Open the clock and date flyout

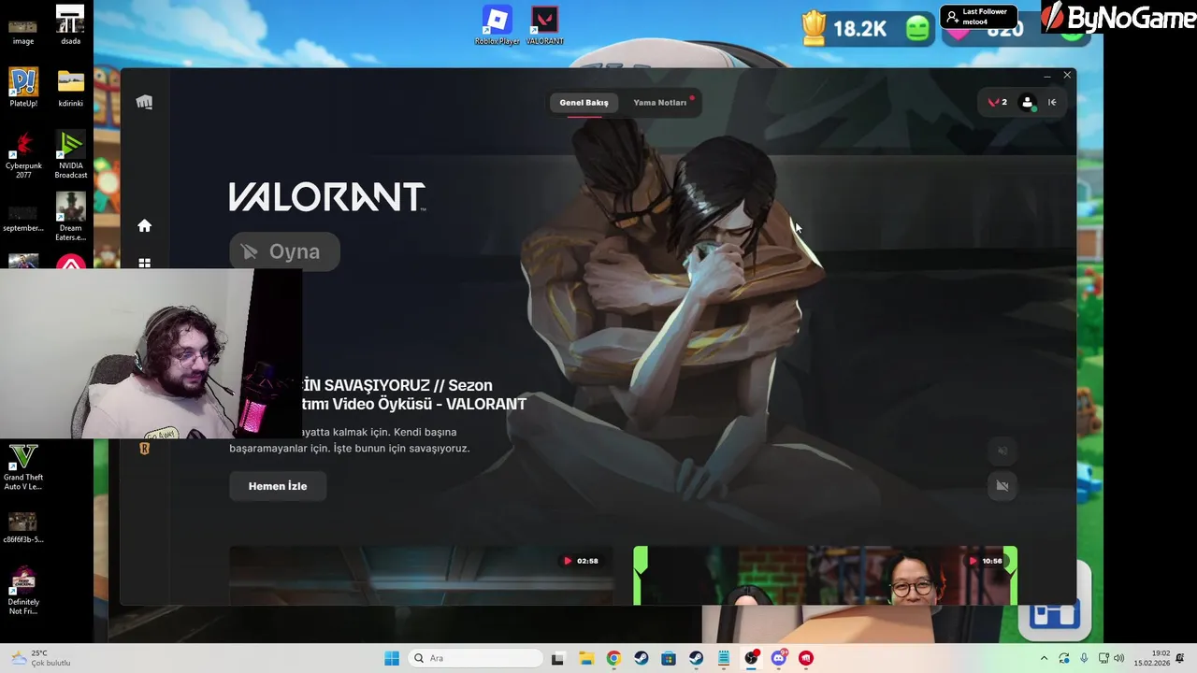point(1152,658)
